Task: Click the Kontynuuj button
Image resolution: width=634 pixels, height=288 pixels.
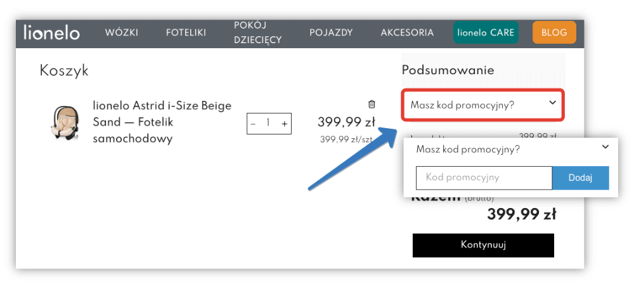Action: tap(483, 245)
